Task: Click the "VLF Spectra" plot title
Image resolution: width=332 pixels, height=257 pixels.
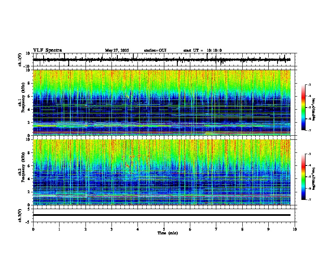Action: [47, 50]
